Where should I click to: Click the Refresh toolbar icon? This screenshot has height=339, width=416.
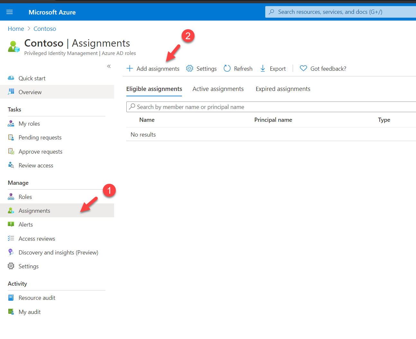(x=227, y=68)
